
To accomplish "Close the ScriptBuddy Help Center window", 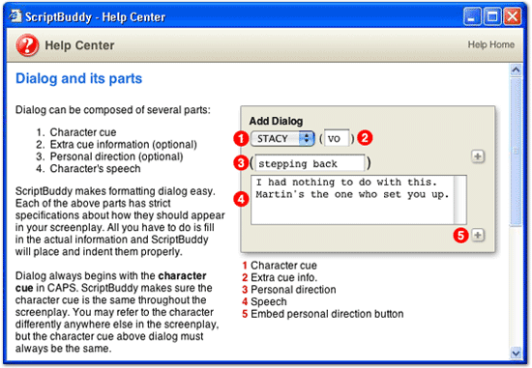I will pyautogui.click(x=512, y=16).
